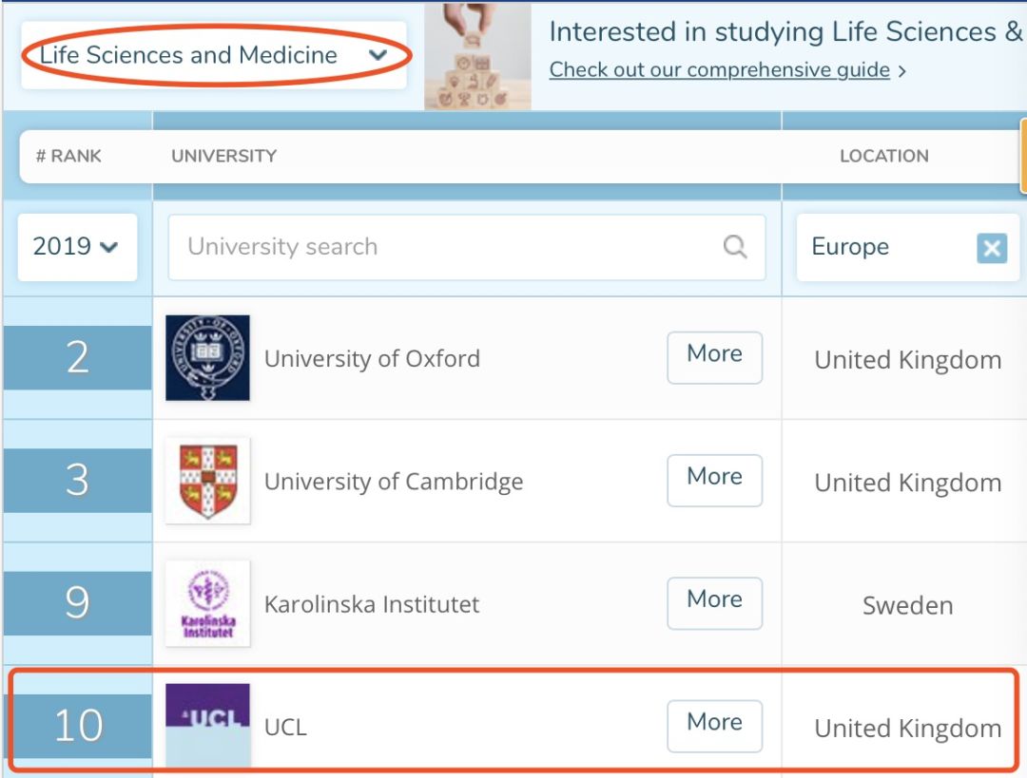Click the Karolinska Institutet logo
Screen dimensions: 1027x778
[207, 603]
